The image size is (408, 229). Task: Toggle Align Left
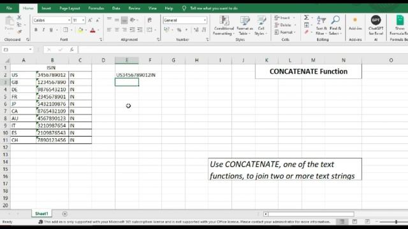(x=109, y=30)
